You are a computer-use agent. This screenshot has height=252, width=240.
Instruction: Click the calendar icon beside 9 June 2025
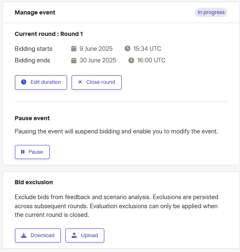click(74, 48)
